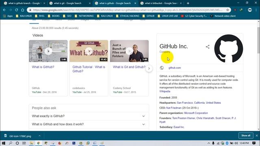Open Cortana from the taskbar
Viewport: 260px width, 146px height.
point(17,143)
